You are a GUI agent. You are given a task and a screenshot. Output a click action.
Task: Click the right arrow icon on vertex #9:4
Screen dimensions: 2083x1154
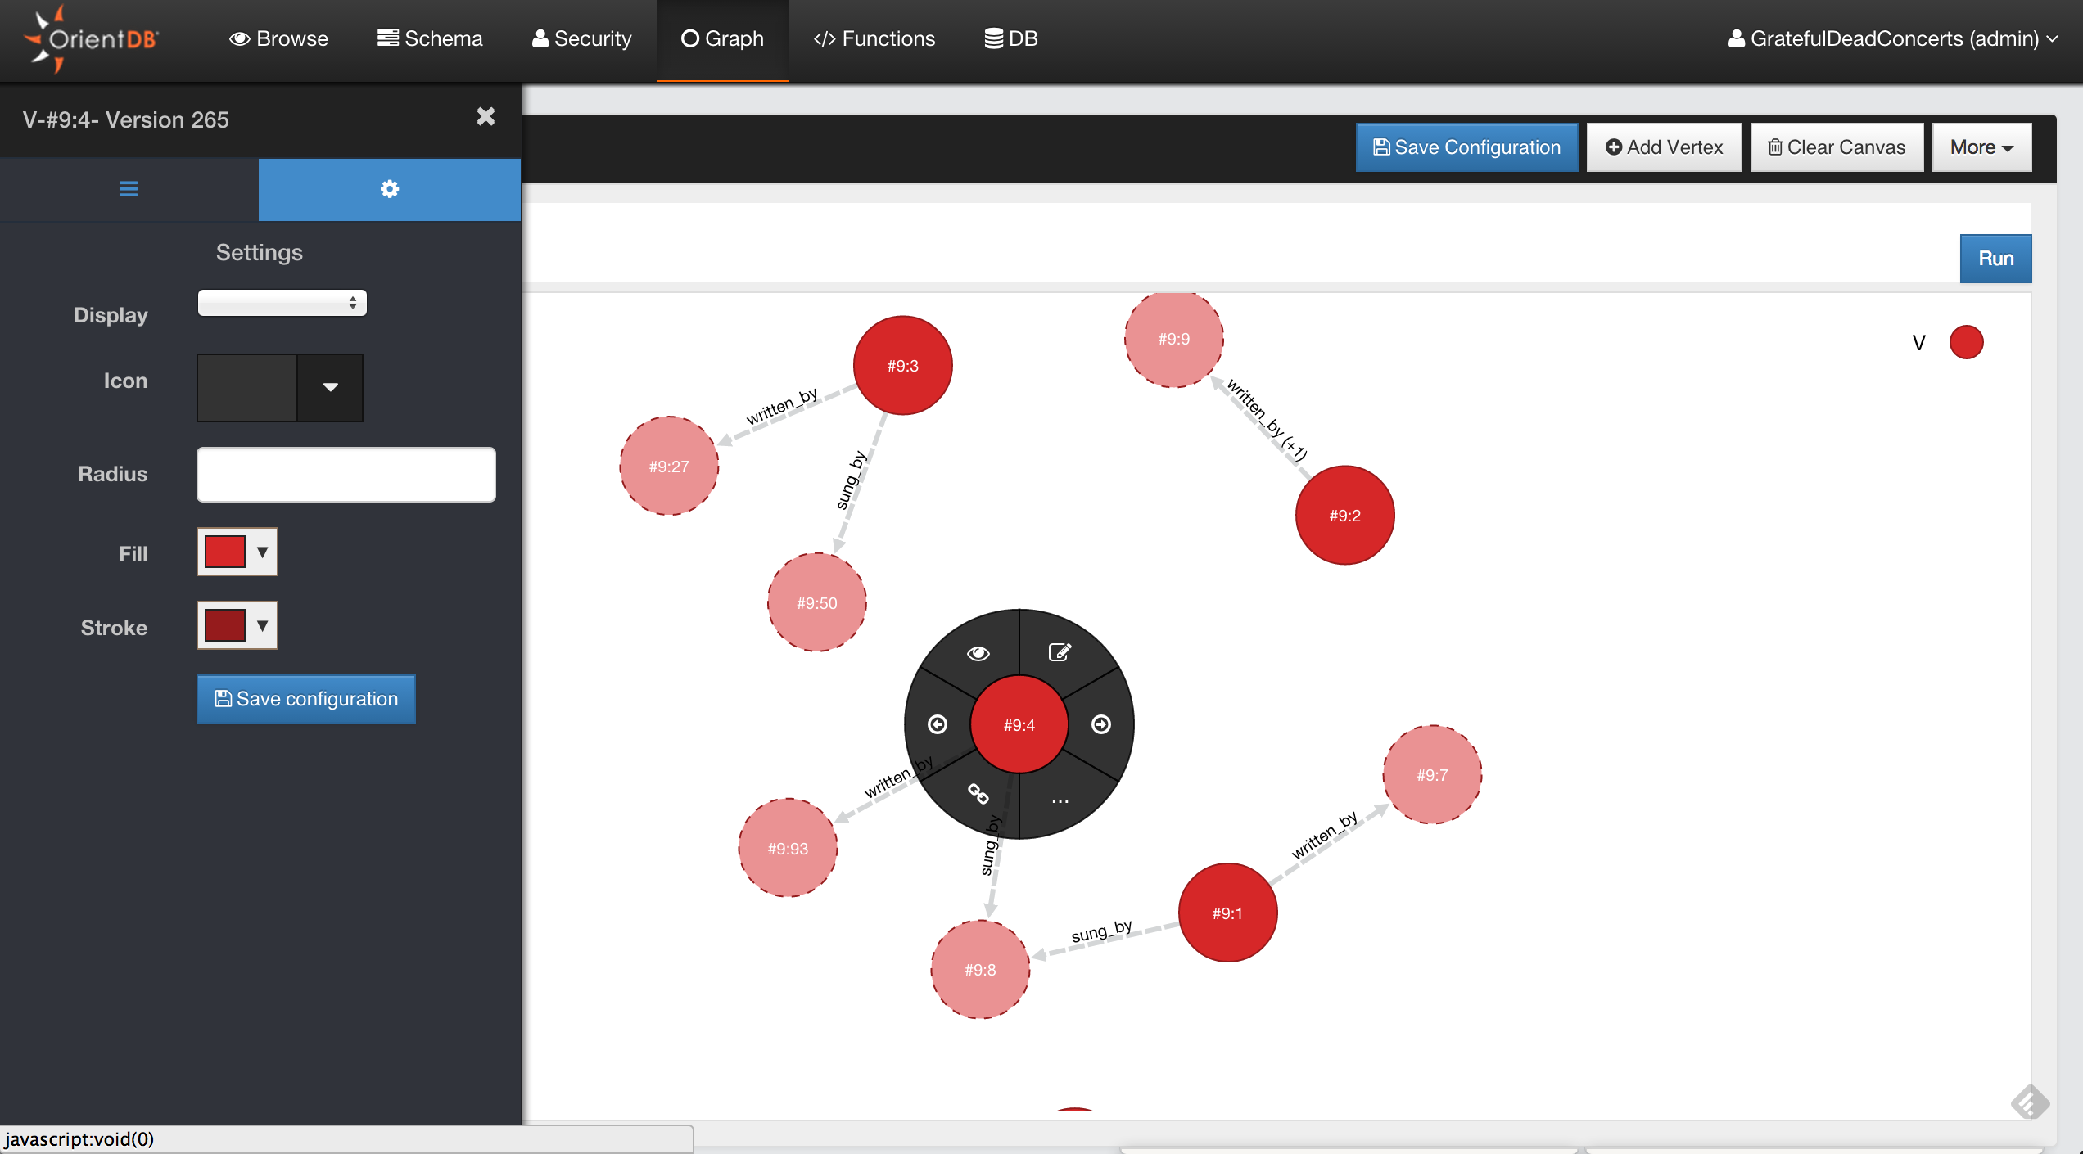tap(1101, 724)
